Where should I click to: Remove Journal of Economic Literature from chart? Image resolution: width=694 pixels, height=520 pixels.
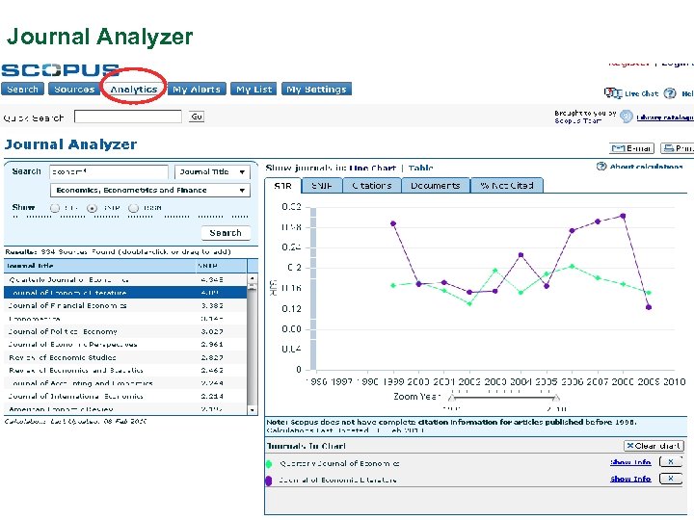(x=671, y=479)
